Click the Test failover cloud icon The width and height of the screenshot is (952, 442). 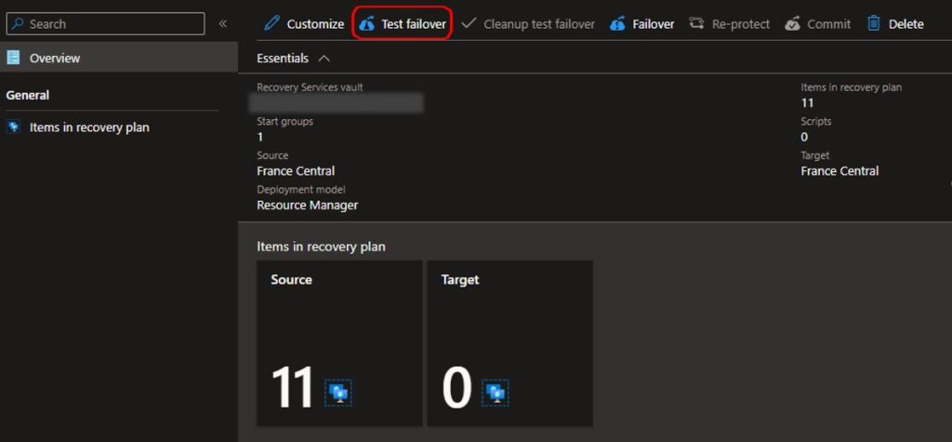tap(366, 24)
